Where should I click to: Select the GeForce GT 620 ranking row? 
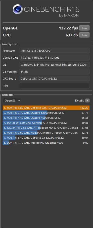(46, 138)
